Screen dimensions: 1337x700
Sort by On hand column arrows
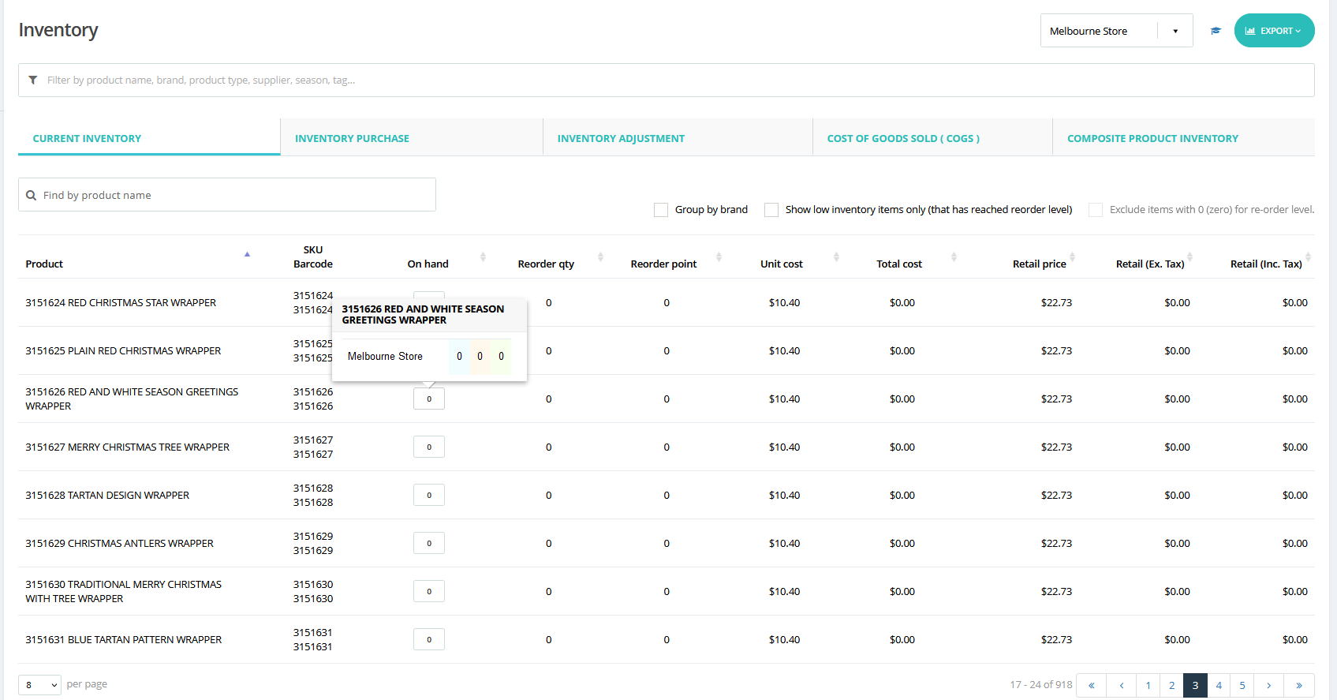pos(483,257)
